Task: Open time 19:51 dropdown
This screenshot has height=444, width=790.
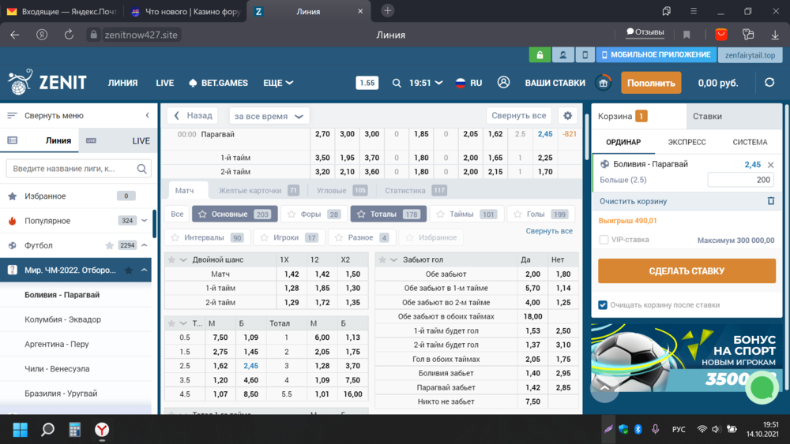Action: click(426, 83)
